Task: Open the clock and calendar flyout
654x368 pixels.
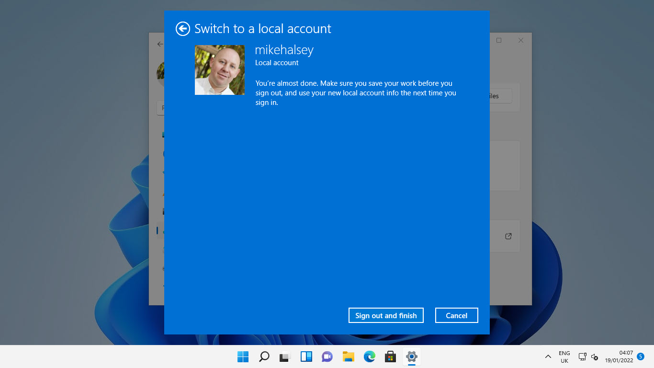Action: click(619, 356)
